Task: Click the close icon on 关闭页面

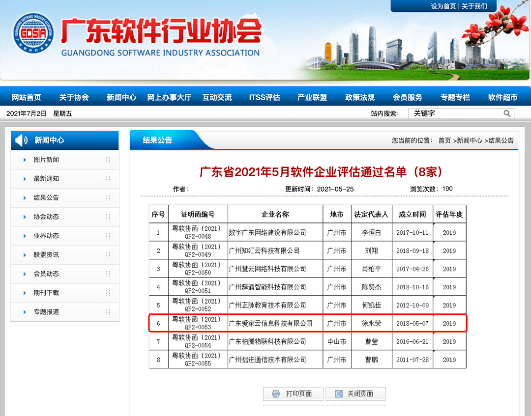Action: tap(338, 394)
